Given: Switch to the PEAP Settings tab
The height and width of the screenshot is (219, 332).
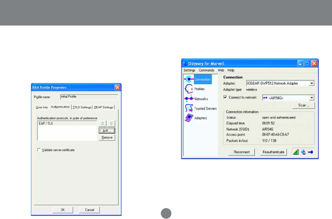Looking at the screenshot, I should pos(104,107).
